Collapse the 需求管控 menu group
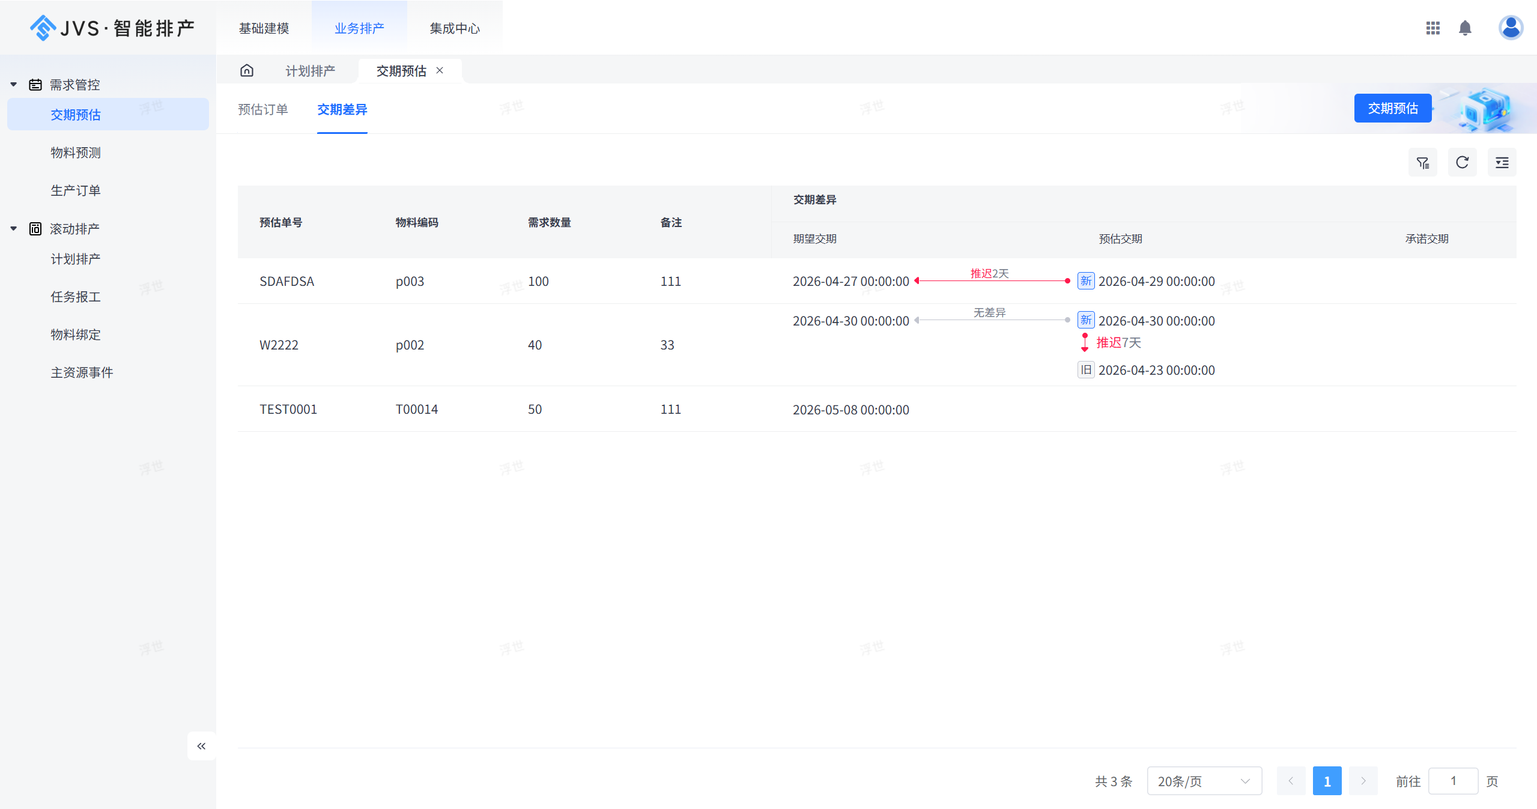The width and height of the screenshot is (1537, 809). click(14, 85)
